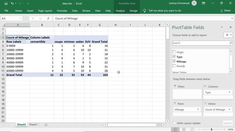Open the Data ribbon tab

75,11
